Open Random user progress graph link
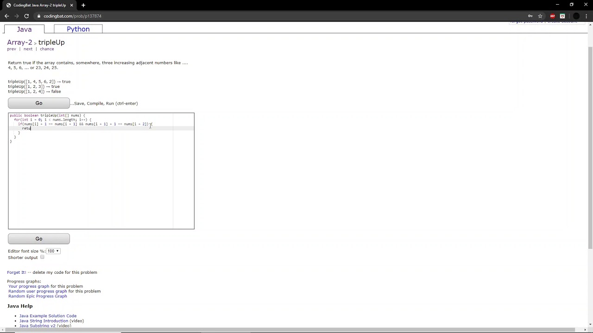The height and width of the screenshot is (333, 593). (x=38, y=291)
